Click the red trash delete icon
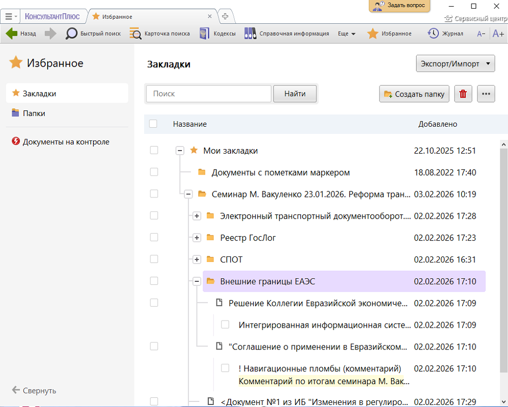This screenshot has height=407, width=508. coord(463,94)
